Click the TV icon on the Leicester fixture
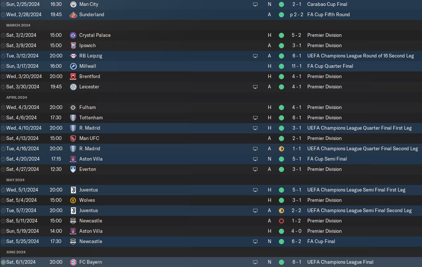The image size is (422, 267). point(255,87)
